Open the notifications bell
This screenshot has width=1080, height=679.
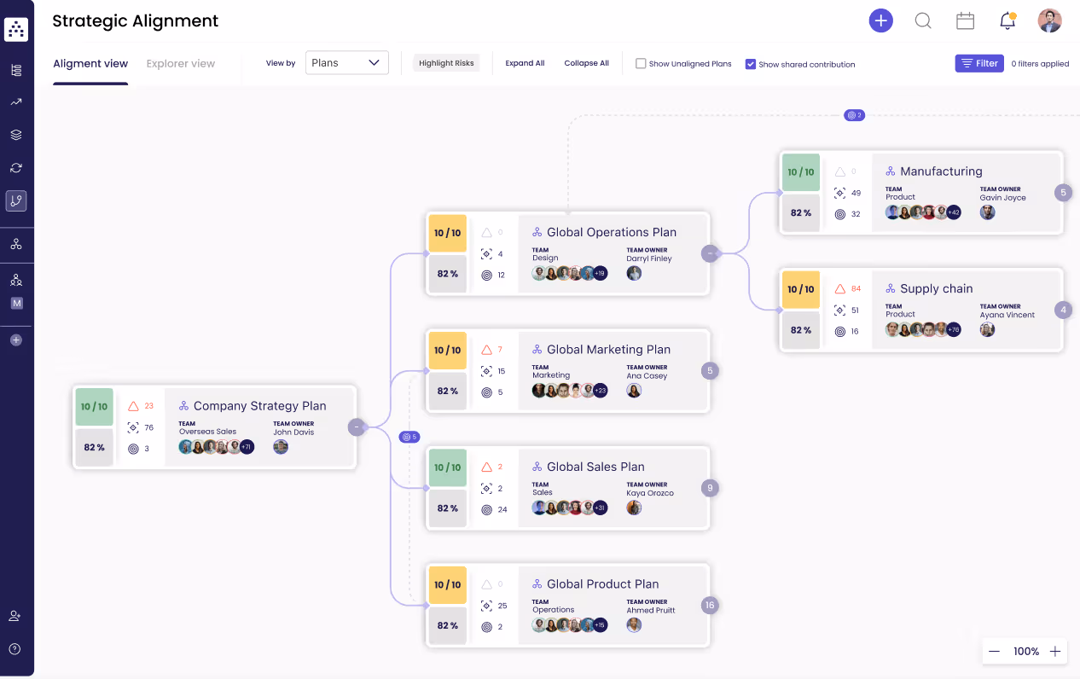point(1007,21)
